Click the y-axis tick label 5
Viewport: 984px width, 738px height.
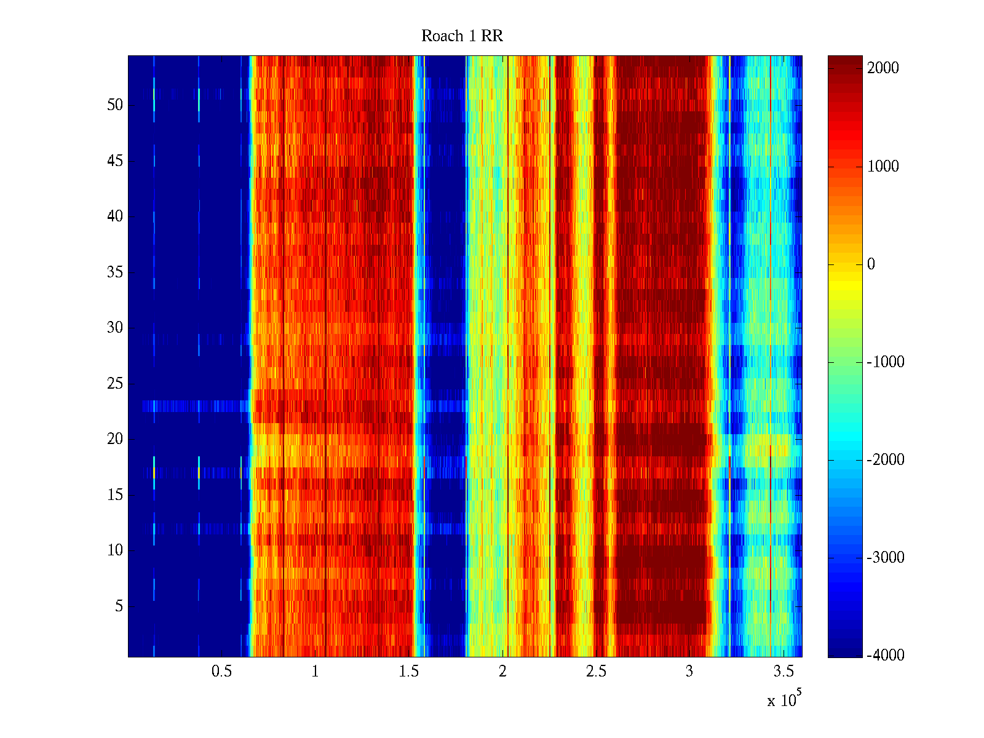pos(118,606)
